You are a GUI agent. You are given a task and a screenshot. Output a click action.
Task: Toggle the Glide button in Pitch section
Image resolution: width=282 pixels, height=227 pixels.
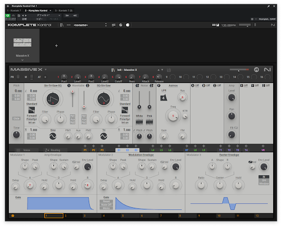[x=17, y=119]
